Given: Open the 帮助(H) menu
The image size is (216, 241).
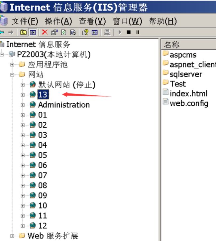Looking at the screenshot, I should point(163,21).
